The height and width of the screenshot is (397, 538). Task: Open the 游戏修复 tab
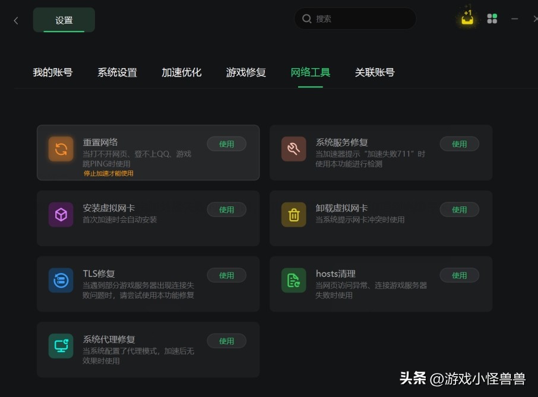[245, 72]
